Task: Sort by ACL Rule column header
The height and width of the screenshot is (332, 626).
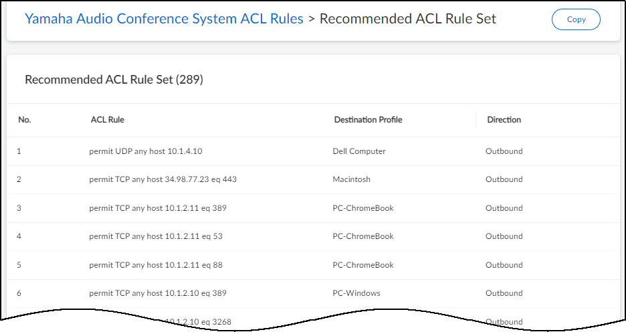Action: click(108, 120)
